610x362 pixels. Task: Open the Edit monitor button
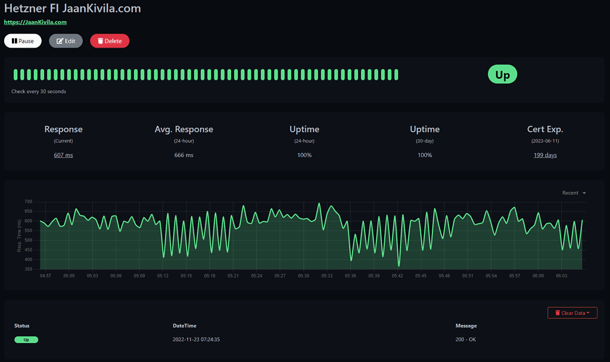(x=66, y=41)
